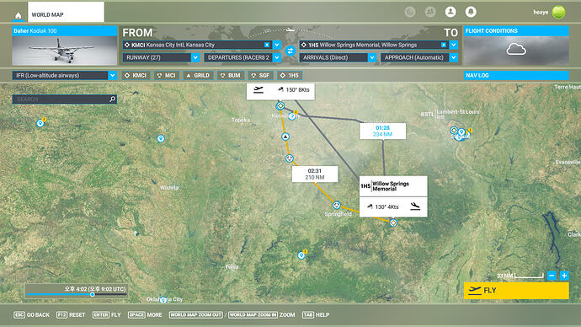This screenshot has height=327, width=581.
Task: Open the RUNWAY (27) dropdown
Action: point(161,57)
